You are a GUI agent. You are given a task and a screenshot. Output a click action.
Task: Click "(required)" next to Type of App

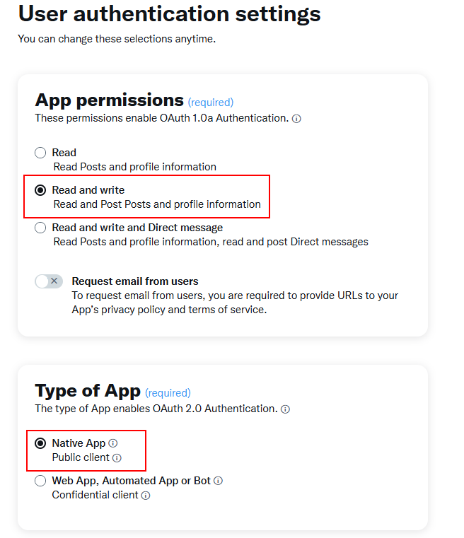click(x=168, y=393)
